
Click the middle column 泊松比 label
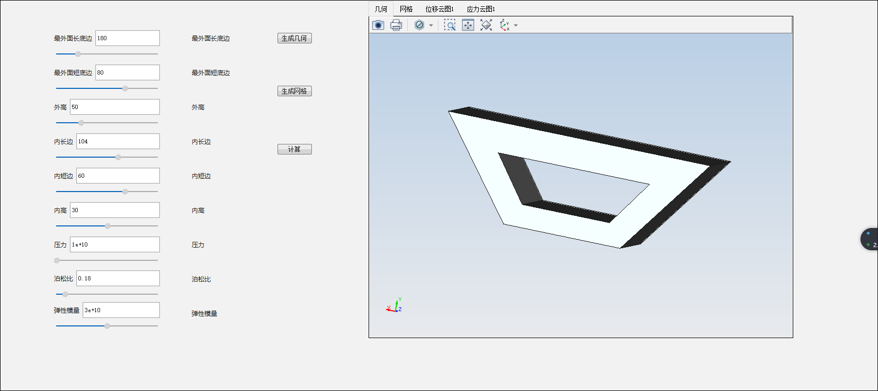click(x=201, y=279)
